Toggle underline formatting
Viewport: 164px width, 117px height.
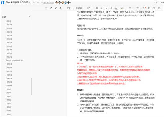pos(106,8)
